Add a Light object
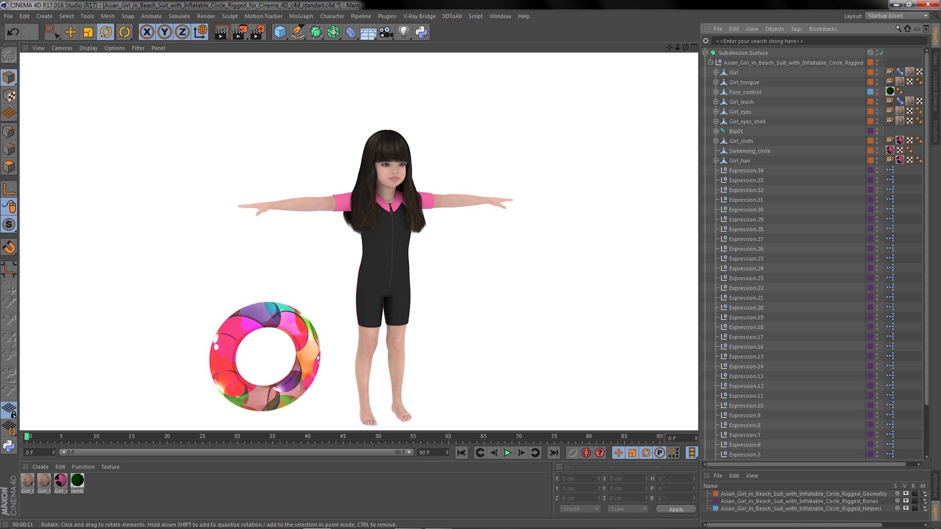This screenshot has height=529, width=941. (404, 32)
